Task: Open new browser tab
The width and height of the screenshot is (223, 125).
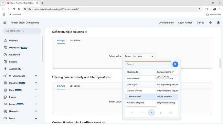Action: [x=42, y=3]
